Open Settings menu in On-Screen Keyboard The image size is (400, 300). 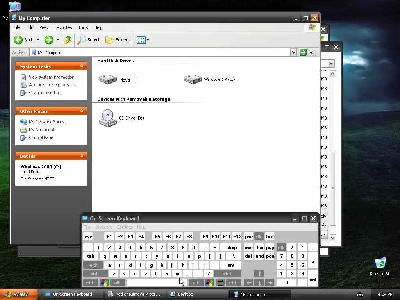pyautogui.click(x=125, y=227)
